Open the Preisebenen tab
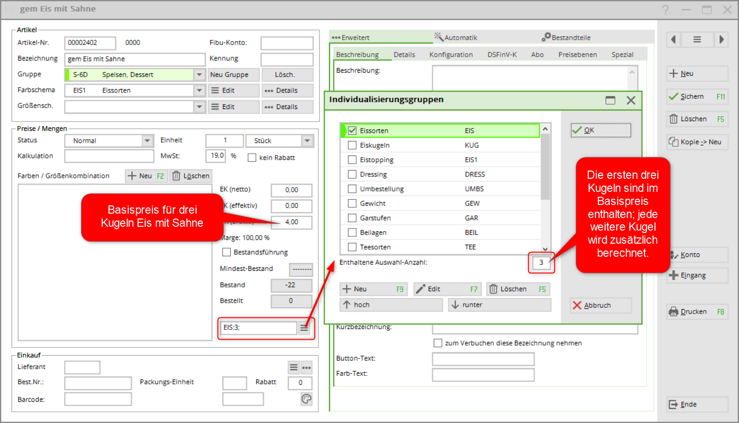 (x=577, y=55)
